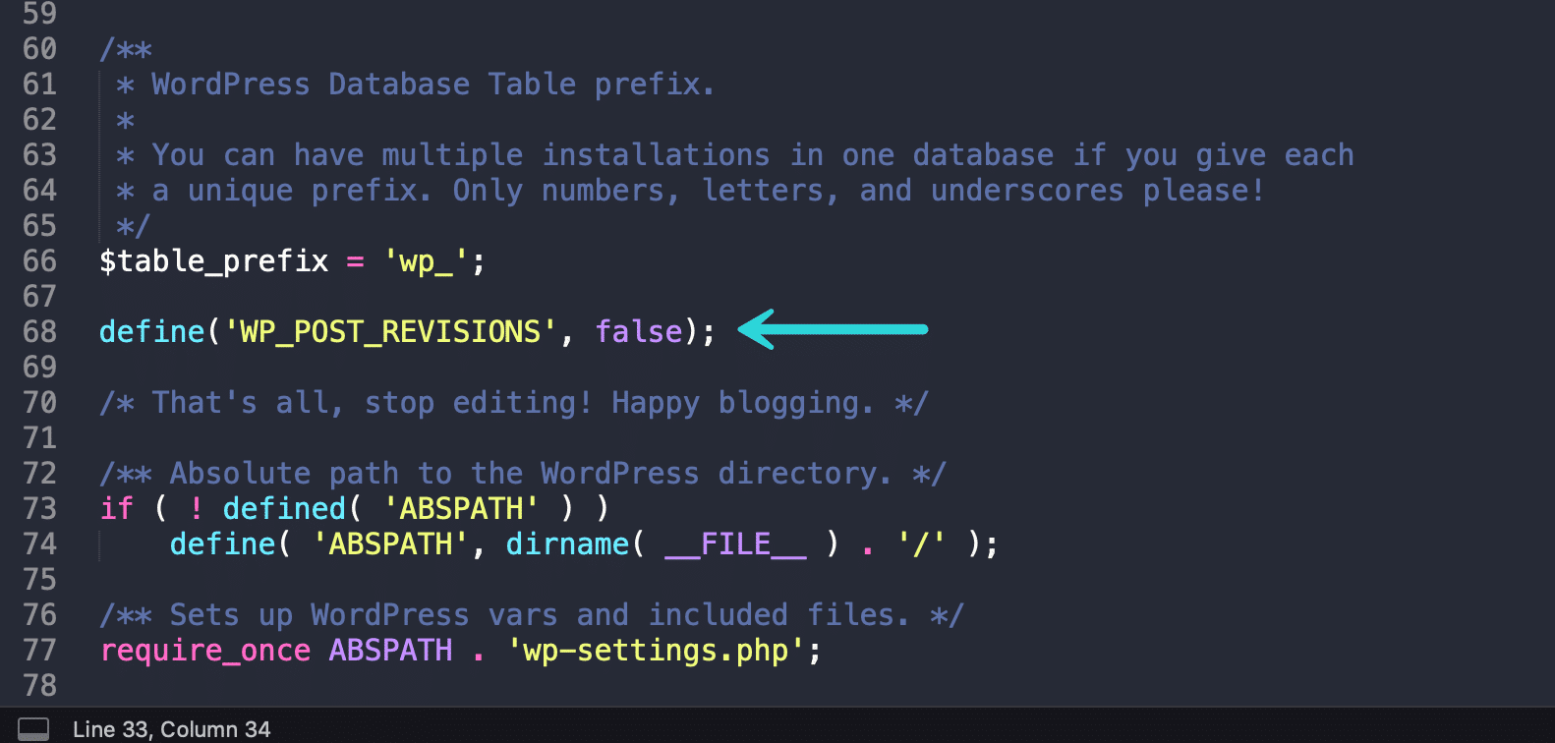Click the 'wp-settings.php' string
The image size is (1555, 743).
[x=656, y=651]
